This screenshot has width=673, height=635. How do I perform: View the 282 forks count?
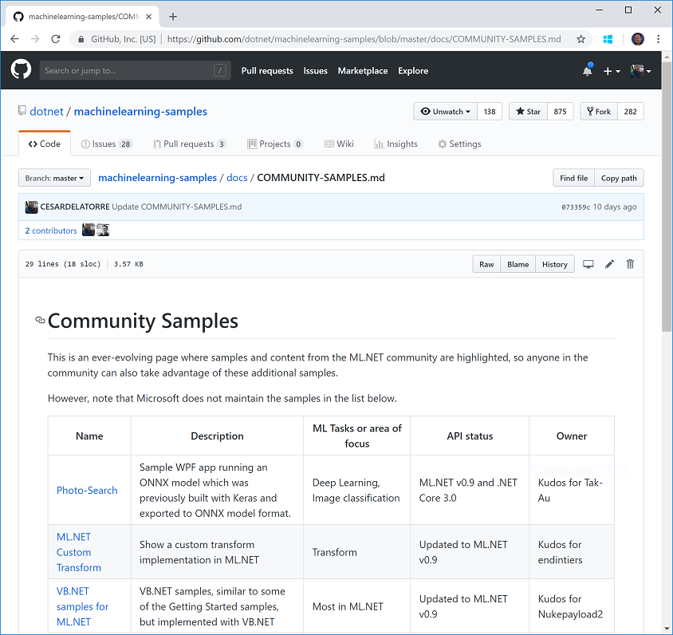pyautogui.click(x=631, y=111)
